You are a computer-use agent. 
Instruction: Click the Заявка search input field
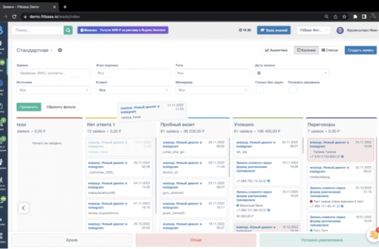tap(54, 73)
